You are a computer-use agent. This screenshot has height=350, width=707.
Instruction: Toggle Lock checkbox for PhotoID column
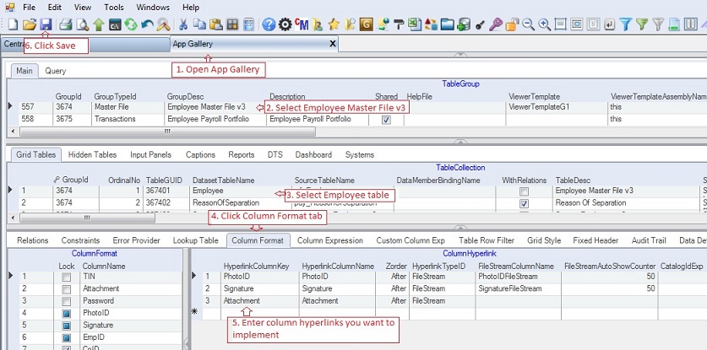66,314
